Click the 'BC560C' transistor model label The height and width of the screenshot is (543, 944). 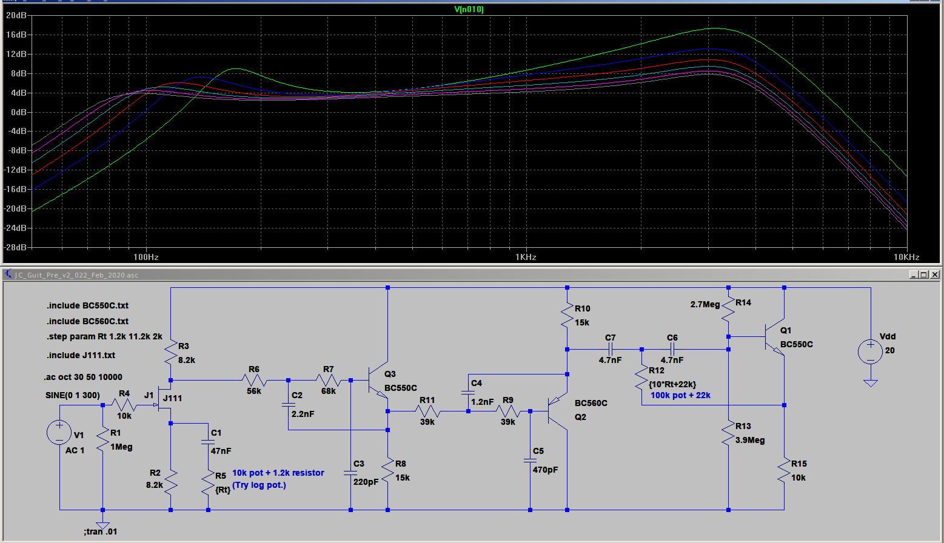(591, 403)
